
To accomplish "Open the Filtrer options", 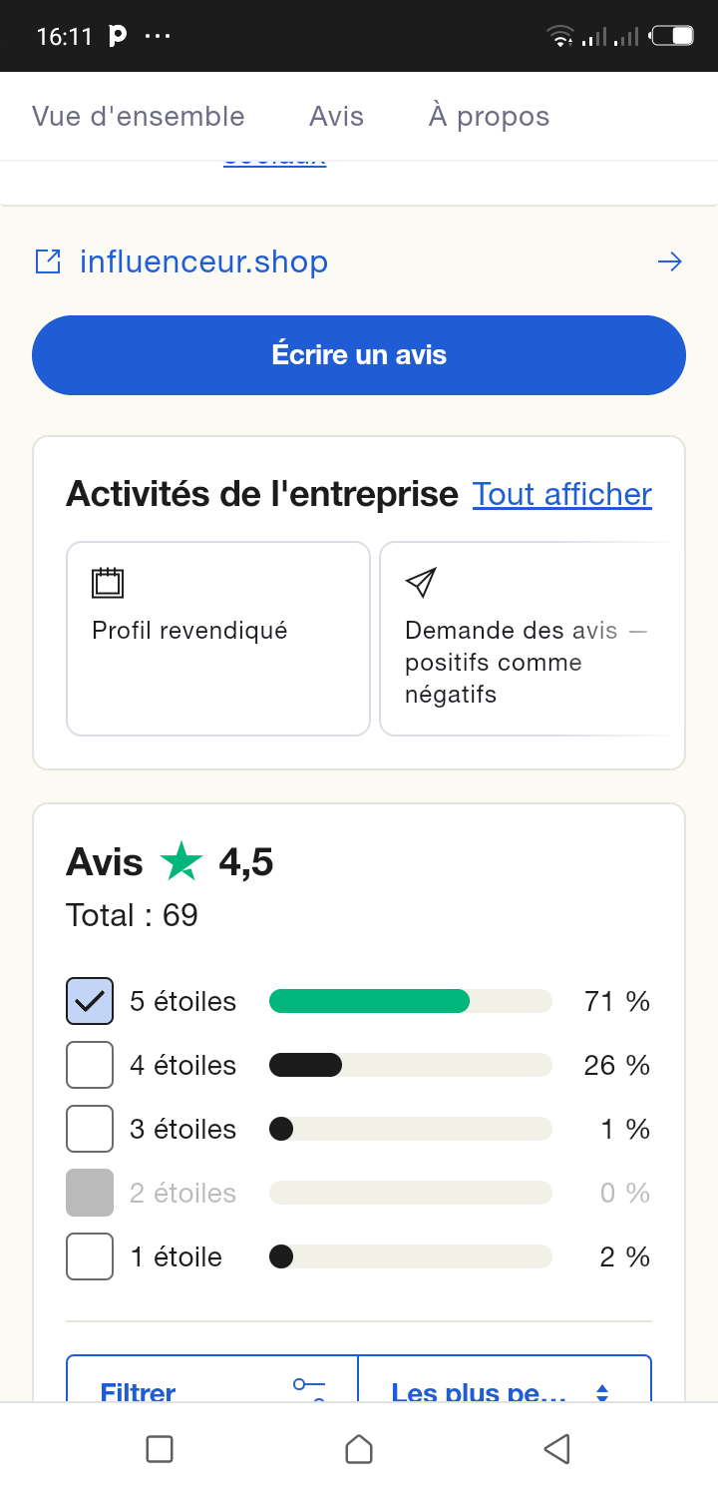I will (x=140, y=1389).
